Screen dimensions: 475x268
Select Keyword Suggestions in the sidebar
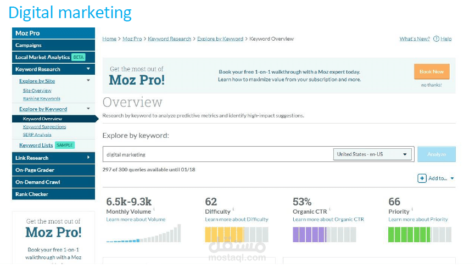[44, 126]
